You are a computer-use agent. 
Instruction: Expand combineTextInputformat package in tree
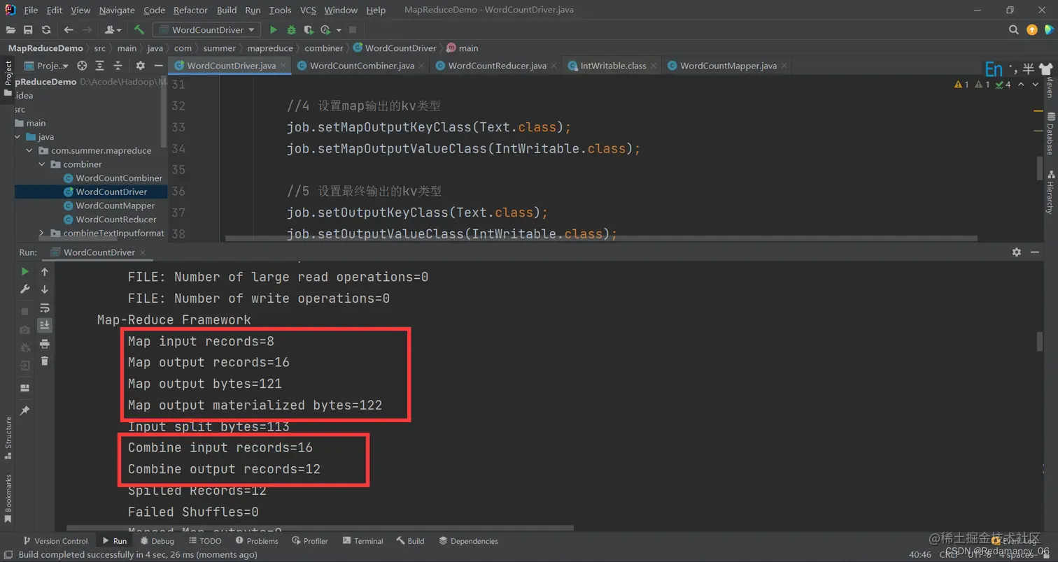pyautogui.click(x=42, y=233)
